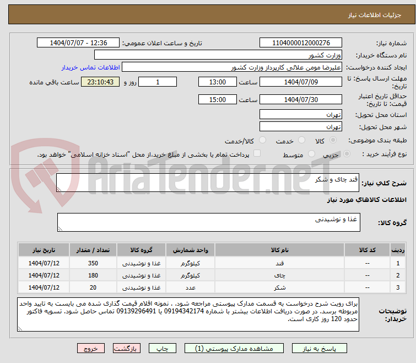Click the شماره نیاز number field
Viewport: 416px width, 363px height.
click(301, 43)
